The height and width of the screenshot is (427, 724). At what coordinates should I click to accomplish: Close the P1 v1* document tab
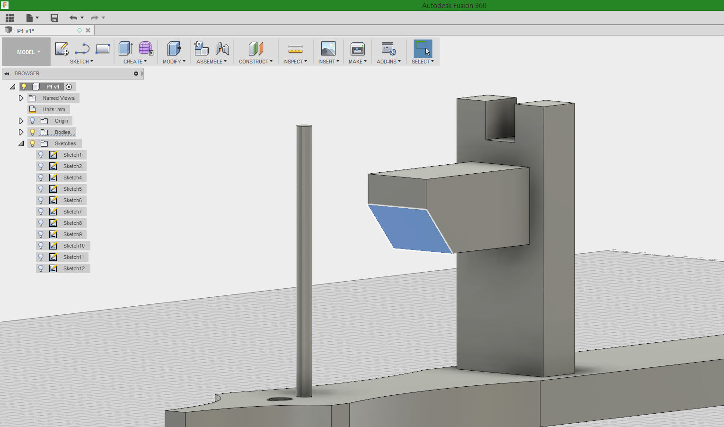[88, 30]
